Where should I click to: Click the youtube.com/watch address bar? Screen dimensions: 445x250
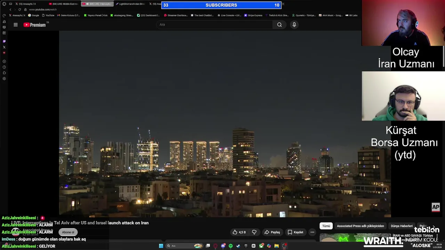[43, 10]
